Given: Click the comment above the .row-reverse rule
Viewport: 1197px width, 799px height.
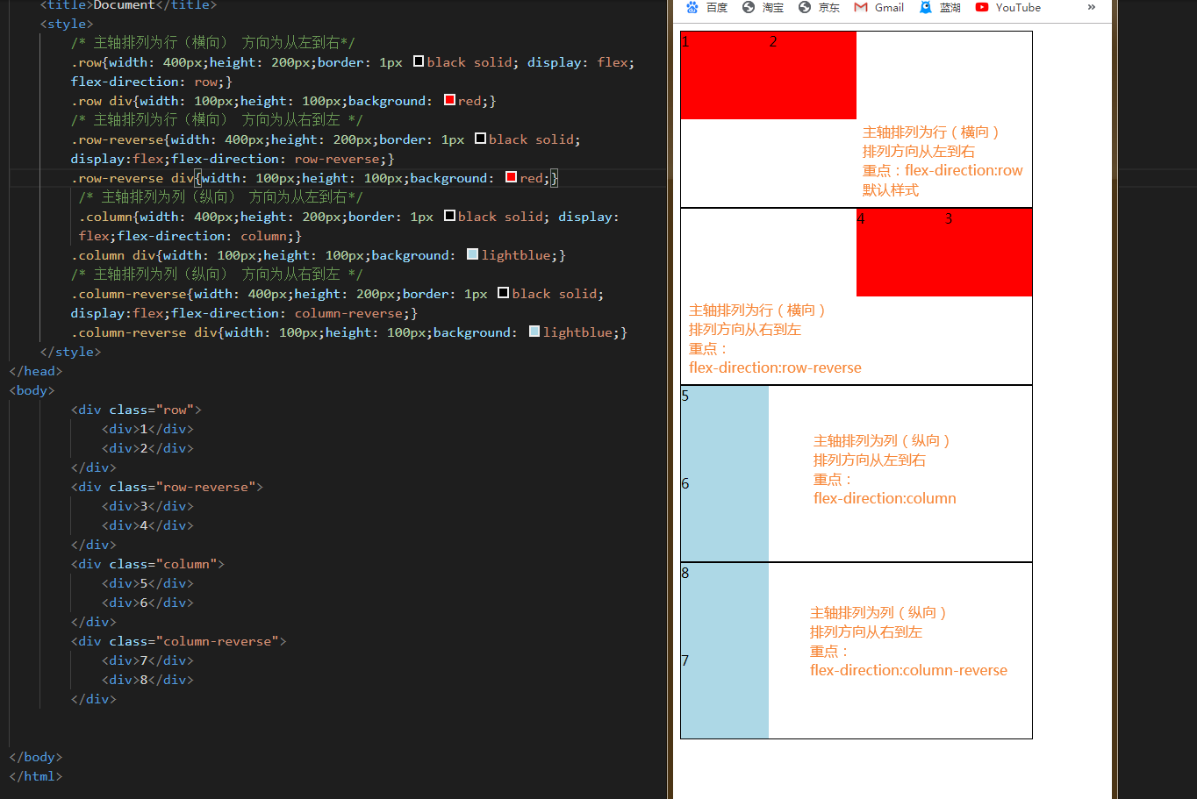Looking at the screenshot, I should [x=217, y=120].
